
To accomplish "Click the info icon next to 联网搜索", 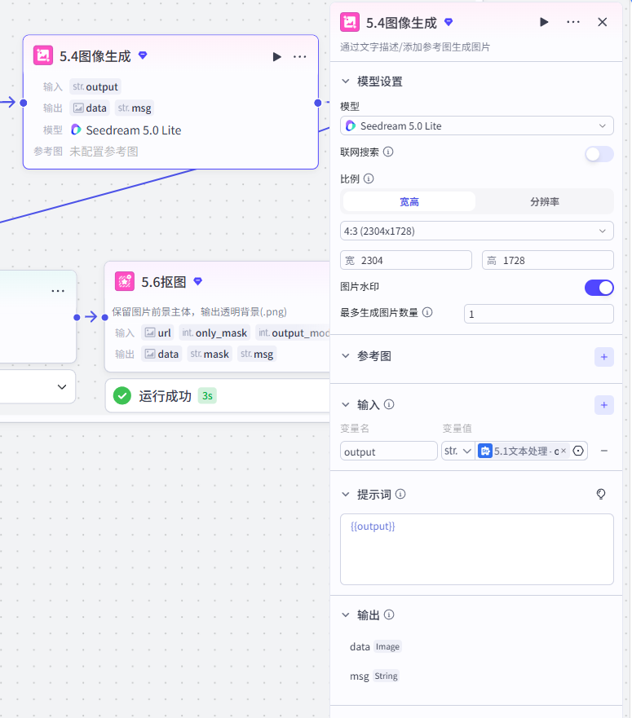I will pyautogui.click(x=388, y=152).
